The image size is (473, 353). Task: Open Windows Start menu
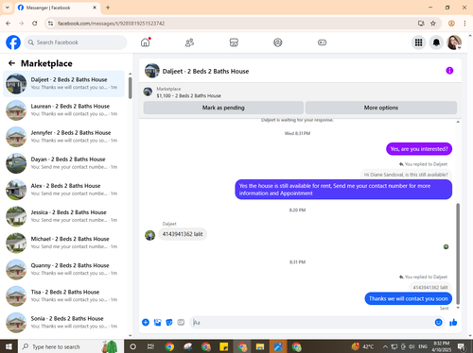pyautogui.click(x=9, y=346)
